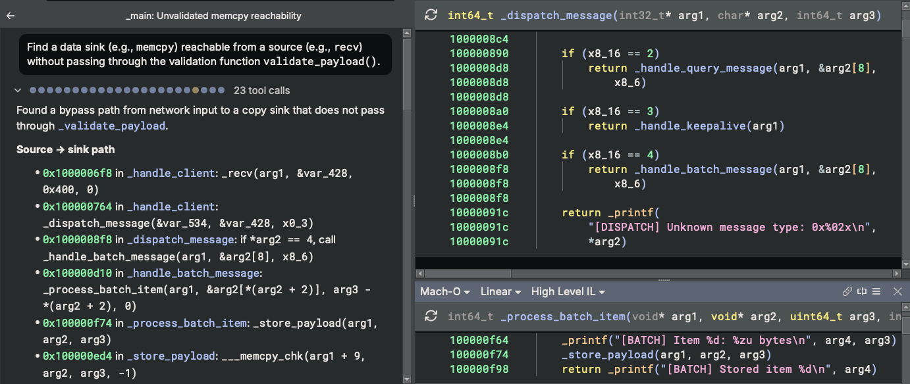The height and width of the screenshot is (384, 910).
Task: Open _dispatch_message link beside 0x1000008f8
Action: (181, 239)
